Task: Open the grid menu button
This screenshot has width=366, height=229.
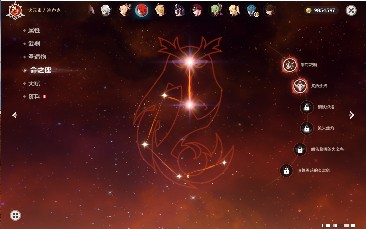Action: (15, 215)
